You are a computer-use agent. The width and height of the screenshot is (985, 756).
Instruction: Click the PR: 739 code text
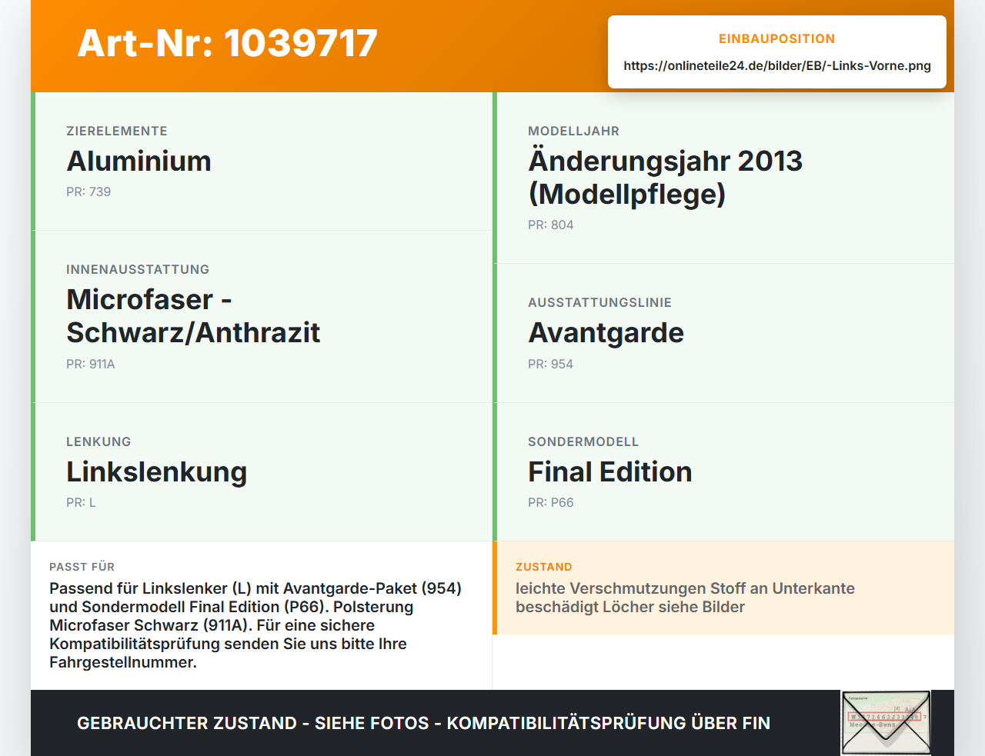click(x=88, y=191)
